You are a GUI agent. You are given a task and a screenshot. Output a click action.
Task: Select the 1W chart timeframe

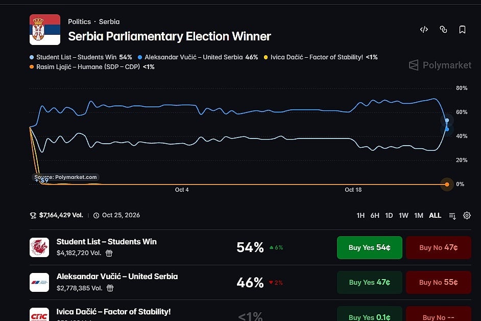click(x=403, y=215)
